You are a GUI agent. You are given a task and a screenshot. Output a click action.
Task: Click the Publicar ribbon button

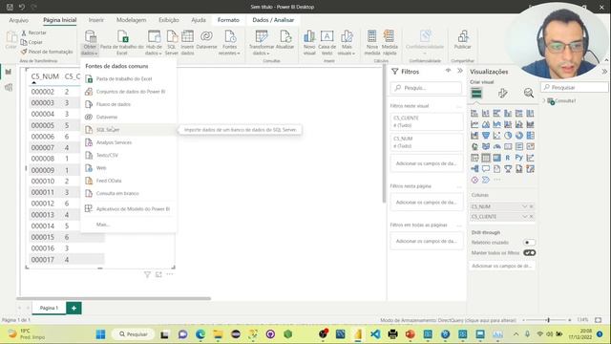462,40
